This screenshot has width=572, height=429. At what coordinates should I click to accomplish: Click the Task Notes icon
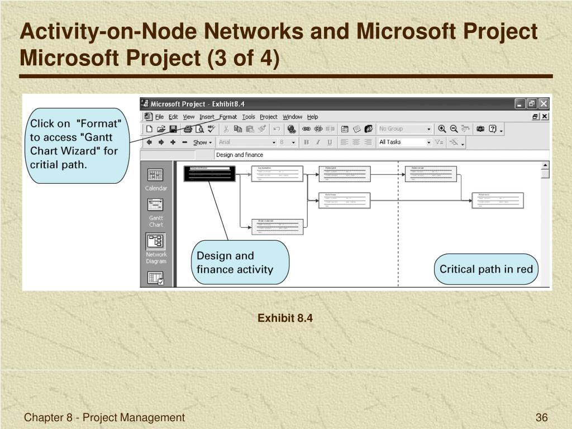tap(357, 129)
